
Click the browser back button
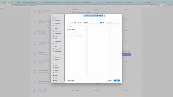pyautogui.click(x=1, y=6)
